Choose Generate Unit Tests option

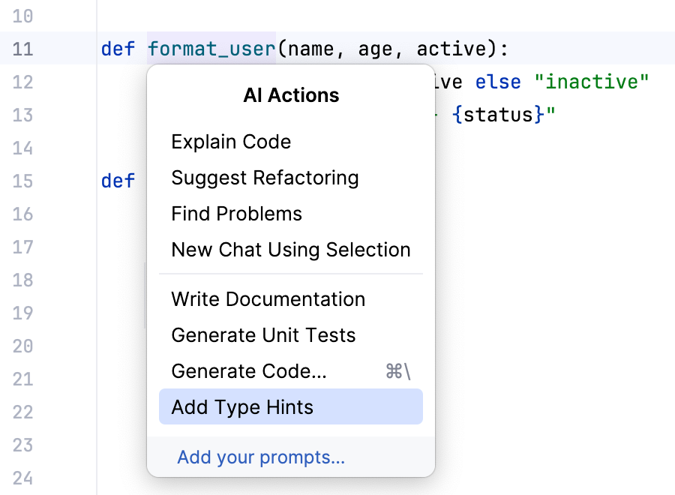tap(262, 335)
